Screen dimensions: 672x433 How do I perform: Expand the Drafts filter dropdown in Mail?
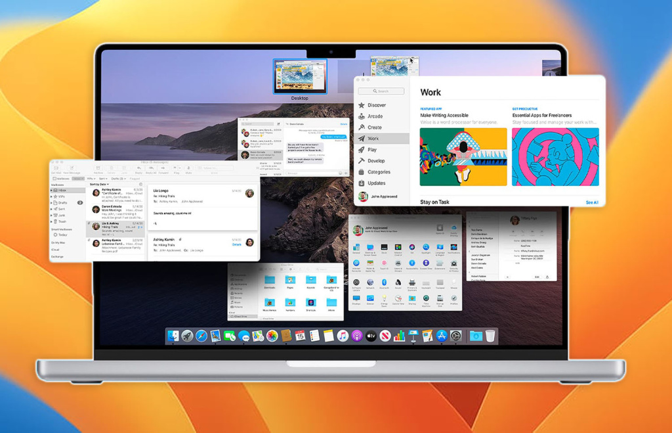pos(118,179)
